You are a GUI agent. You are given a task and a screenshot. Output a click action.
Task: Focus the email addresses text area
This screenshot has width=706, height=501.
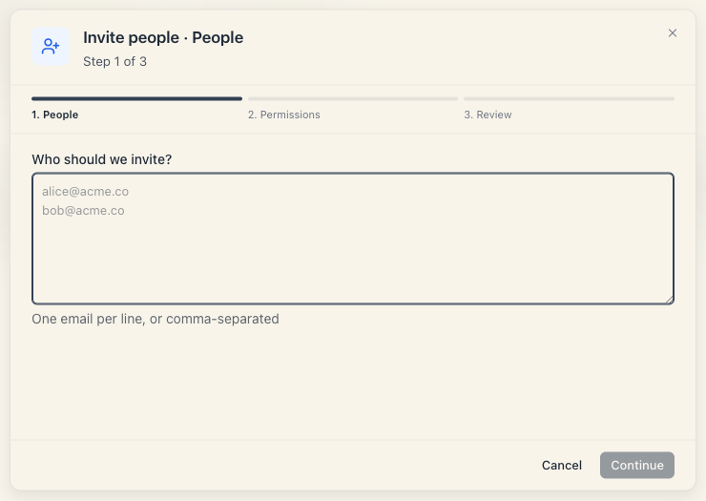pyautogui.click(x=353, y=239)
